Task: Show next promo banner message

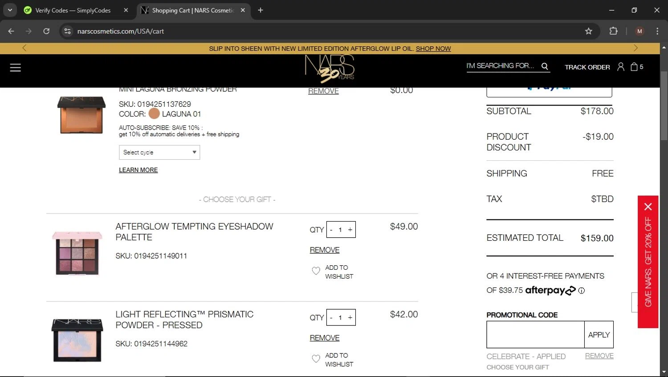Action: (x=635, y=48)
